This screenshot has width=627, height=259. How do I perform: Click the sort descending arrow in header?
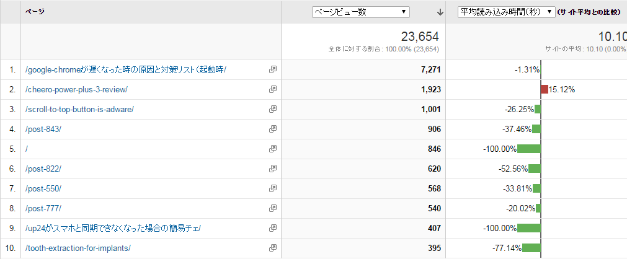[440, 12]
